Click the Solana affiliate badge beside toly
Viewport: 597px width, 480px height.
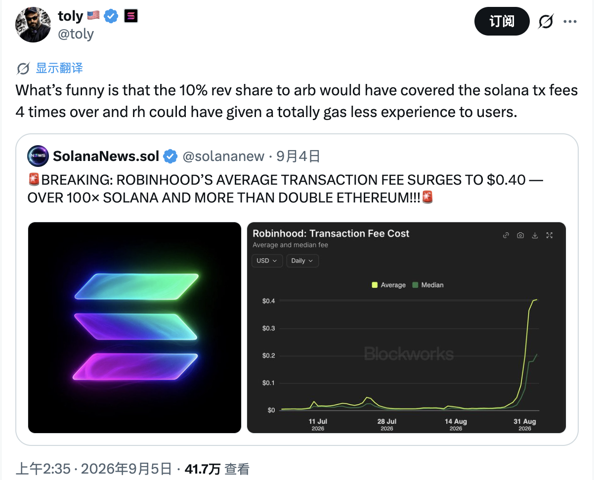(x=130, y=16)
